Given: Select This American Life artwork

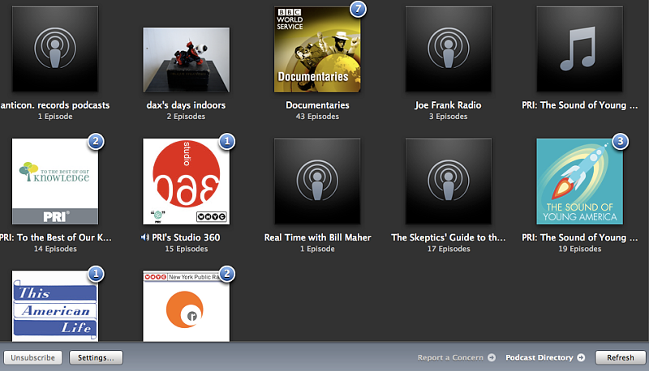Looking at the screenshot, I should pos(55,306).
